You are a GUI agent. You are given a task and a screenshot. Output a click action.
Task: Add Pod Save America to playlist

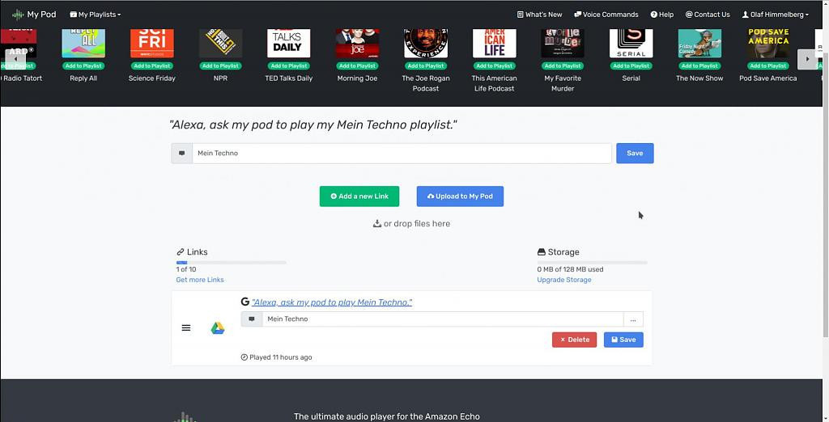pyautogui.click(x=768, y=66)
